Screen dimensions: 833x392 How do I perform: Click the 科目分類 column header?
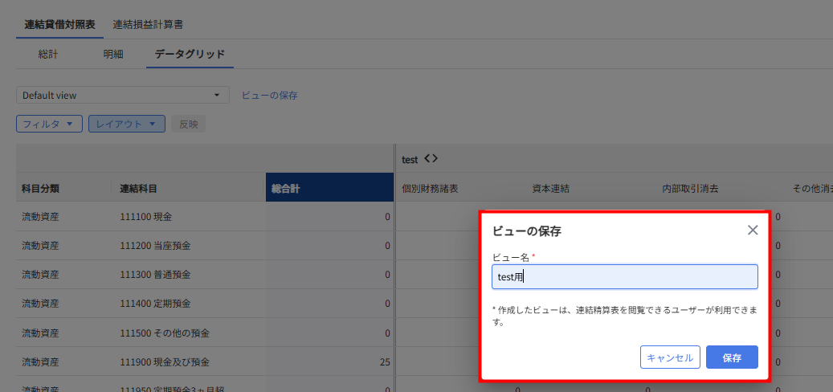click(40, 189)
